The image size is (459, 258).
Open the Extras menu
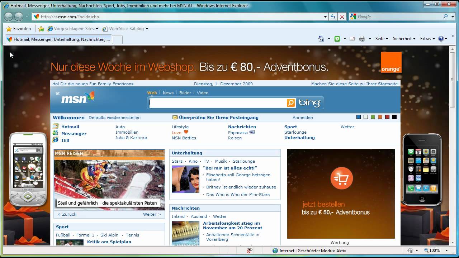pyautogui.click(x=427, y=39)
